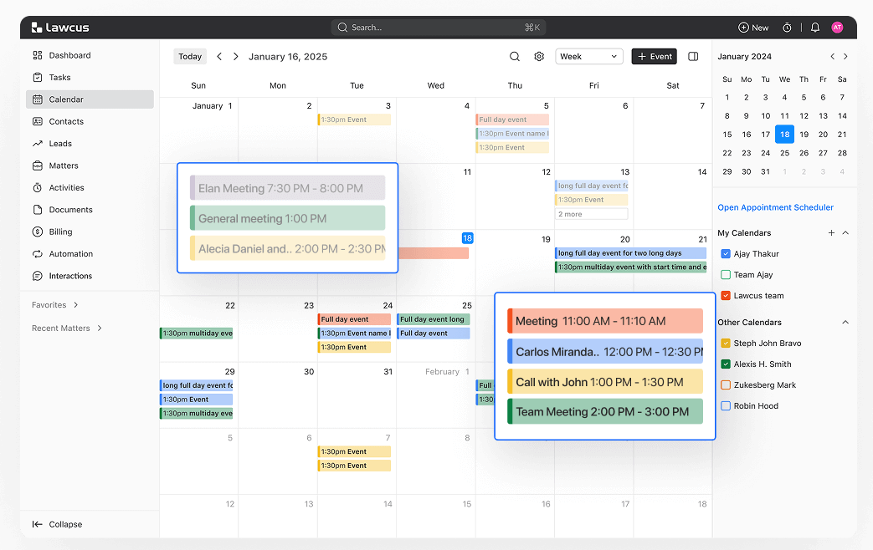Image resolution: width=873 pixels, height=550 pixels.
Task: Open Billing in the sidebar
Action: [60, 232]
